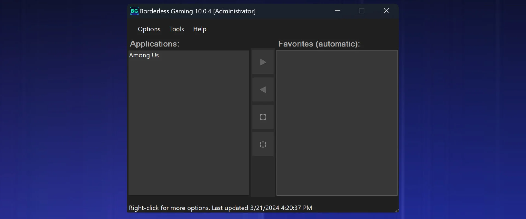Click the blue desktop background left of window
Screen dimensions: 526x219
(63, 109)
